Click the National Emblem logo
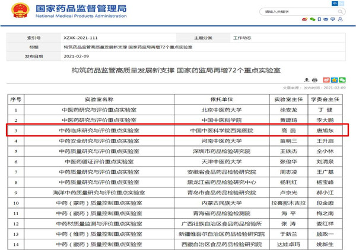 18,12
